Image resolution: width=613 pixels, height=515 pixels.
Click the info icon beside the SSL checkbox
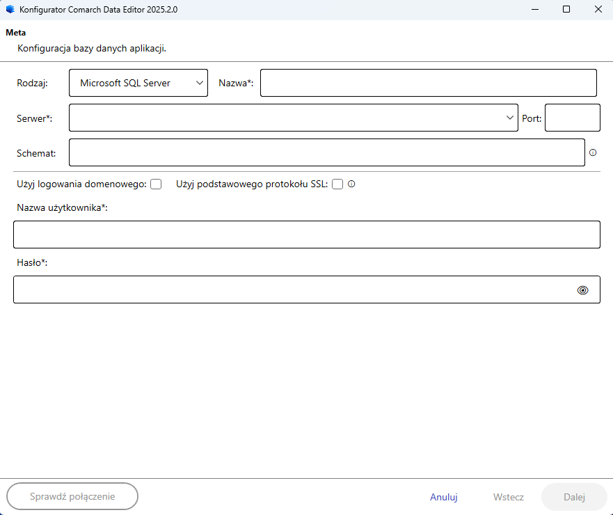point(351,184)
